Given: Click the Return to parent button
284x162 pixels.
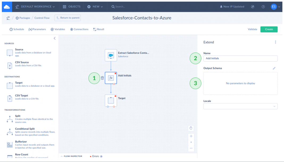Looking at the screenshot, I should tap(68, 18).
